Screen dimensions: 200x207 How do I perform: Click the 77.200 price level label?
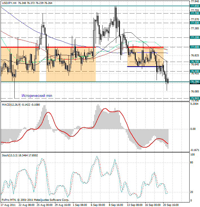click(195, 37)
